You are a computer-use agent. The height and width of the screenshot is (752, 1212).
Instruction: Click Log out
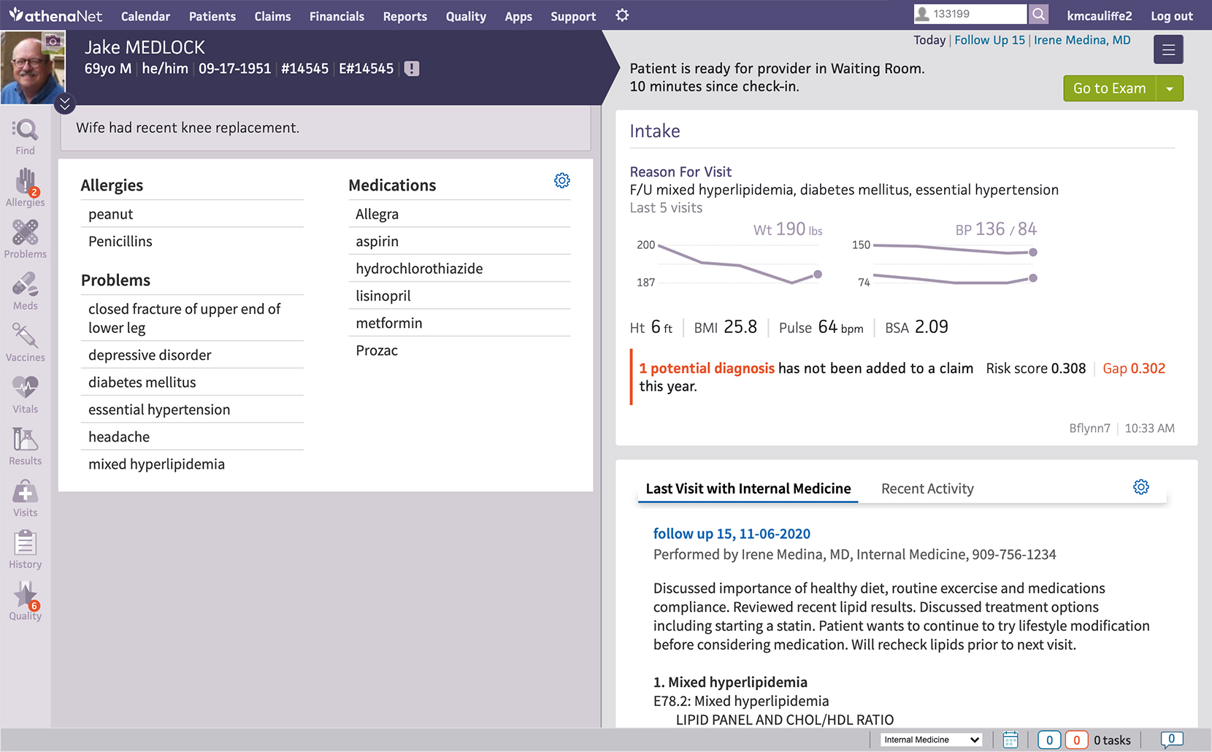pyautogui.click(x=1172, y=16)
